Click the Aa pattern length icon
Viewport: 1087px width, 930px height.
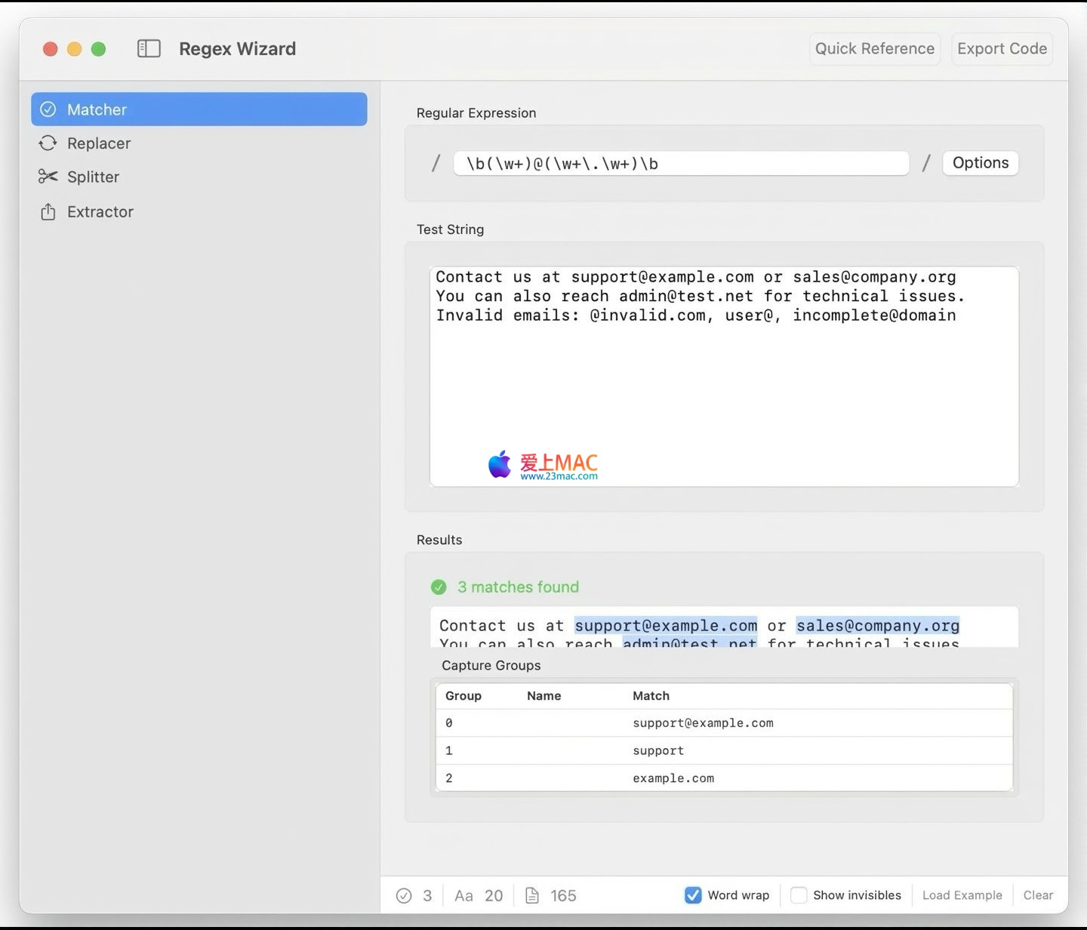pyautogui.click(x=463, y=895)
